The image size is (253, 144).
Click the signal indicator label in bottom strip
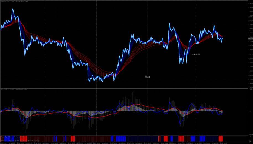pos(12,136)
